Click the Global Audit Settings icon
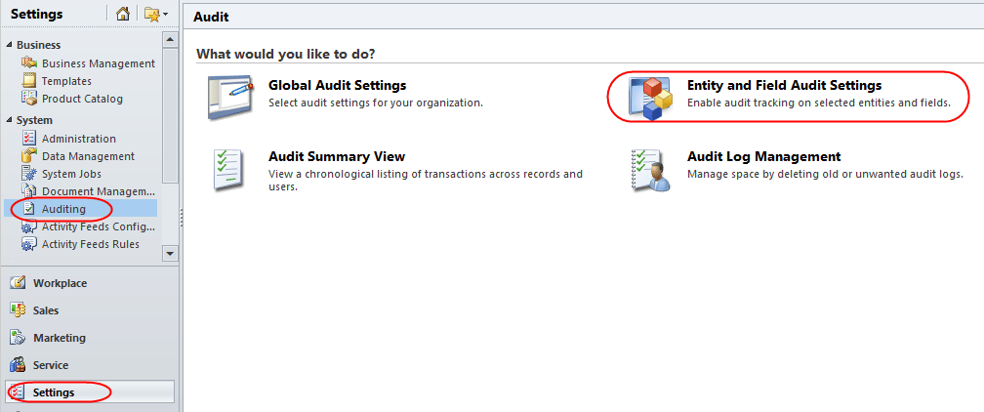Viewport: 984px width, 412px height. (231, 98)
